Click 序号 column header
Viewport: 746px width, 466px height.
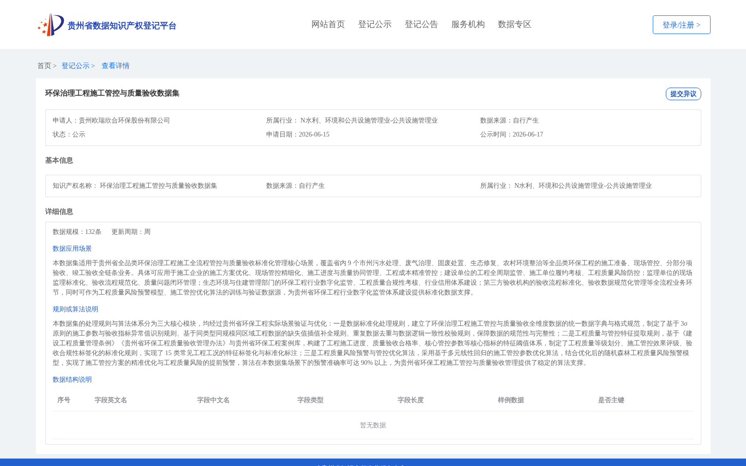point(64,400)
